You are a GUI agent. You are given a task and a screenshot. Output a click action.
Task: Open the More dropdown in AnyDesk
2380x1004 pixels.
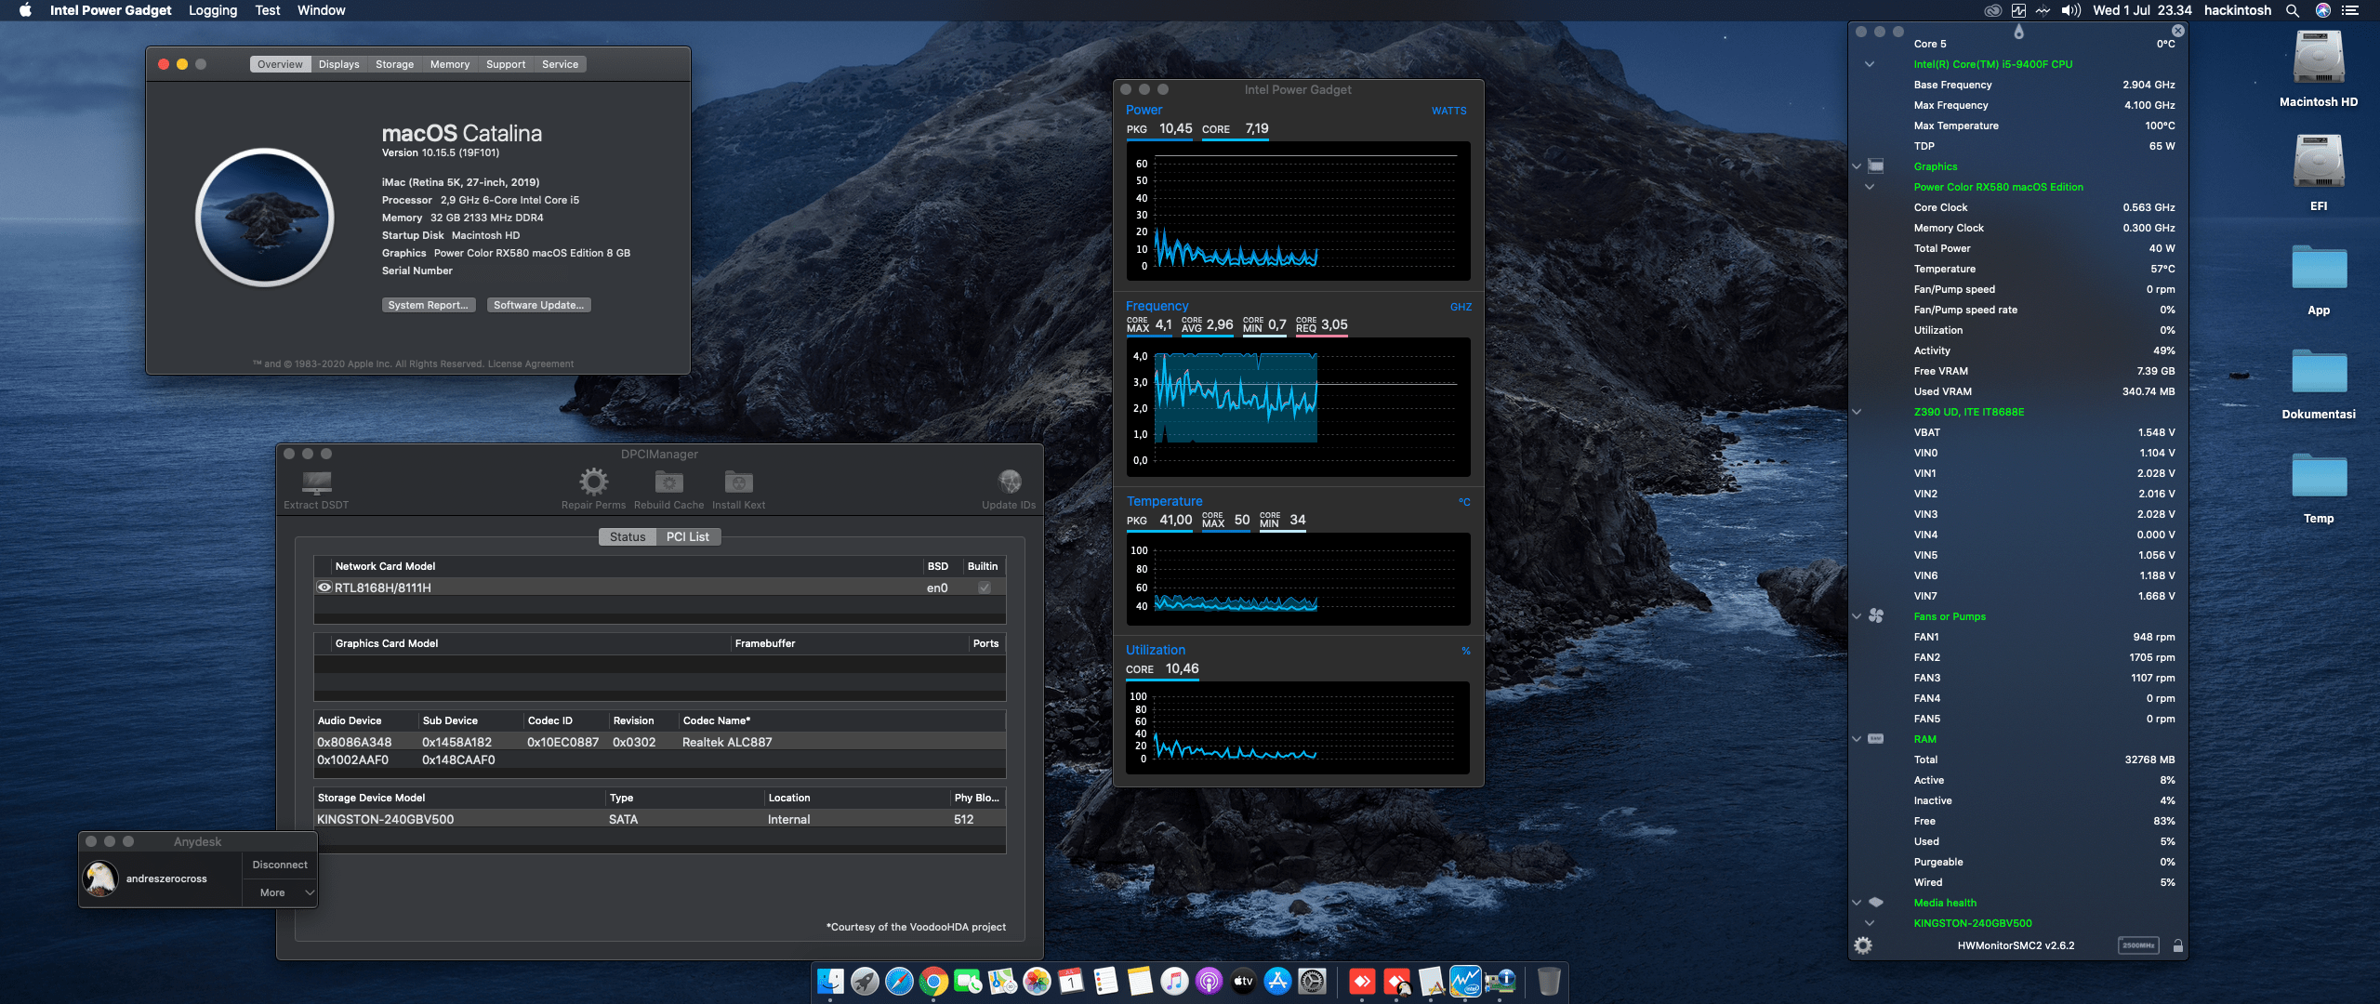(279, 892)
